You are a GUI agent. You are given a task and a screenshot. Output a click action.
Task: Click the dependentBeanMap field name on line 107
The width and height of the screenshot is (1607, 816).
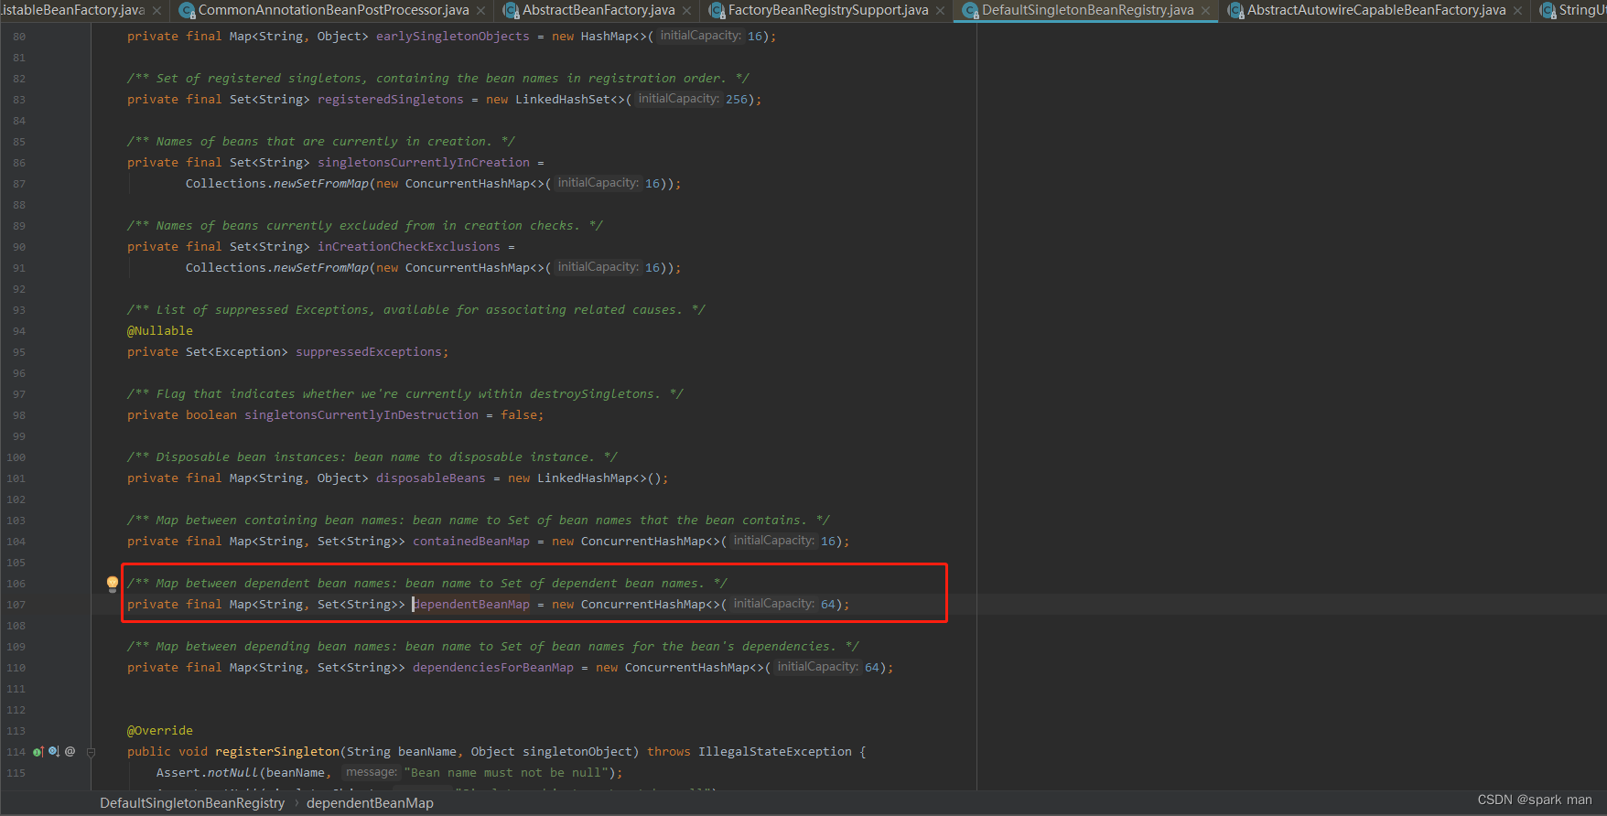[471, 605]
